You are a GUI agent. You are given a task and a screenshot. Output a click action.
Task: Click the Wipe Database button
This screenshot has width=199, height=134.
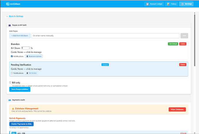pyautogui.click(x=177, y=110)
